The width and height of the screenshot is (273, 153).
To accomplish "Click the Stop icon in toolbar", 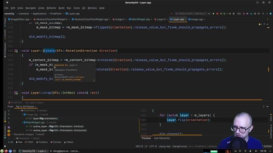I will click(x=234, y=14).
